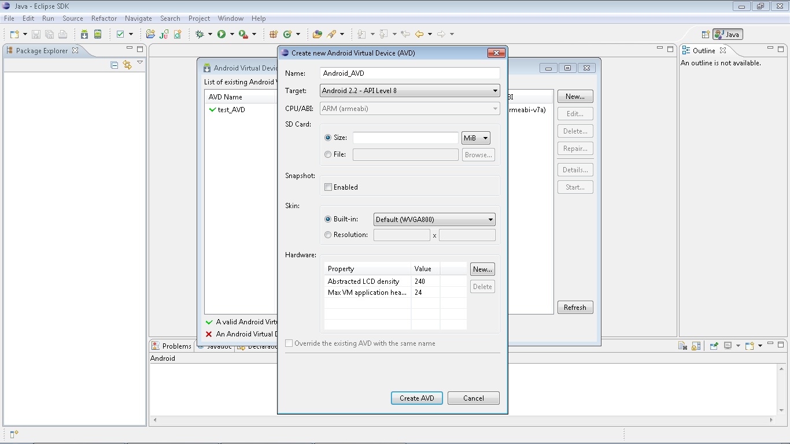Open the Outline view tab
The height and width of the screenshot is (444, 790).
[x=704, y=50]
